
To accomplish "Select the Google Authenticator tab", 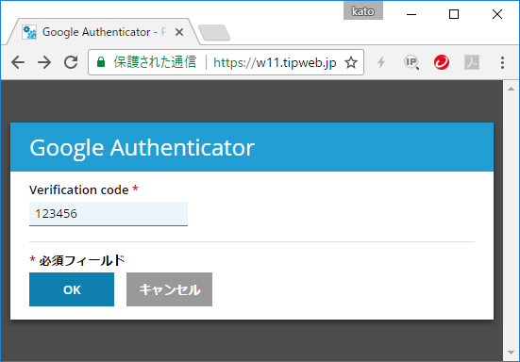I will click(104, 32).
